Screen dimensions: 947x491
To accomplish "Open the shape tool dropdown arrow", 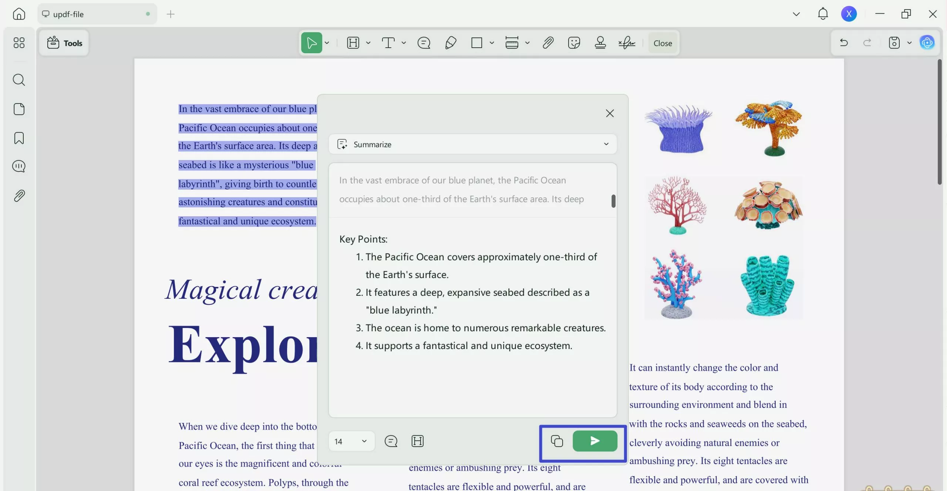I will 492,43.
